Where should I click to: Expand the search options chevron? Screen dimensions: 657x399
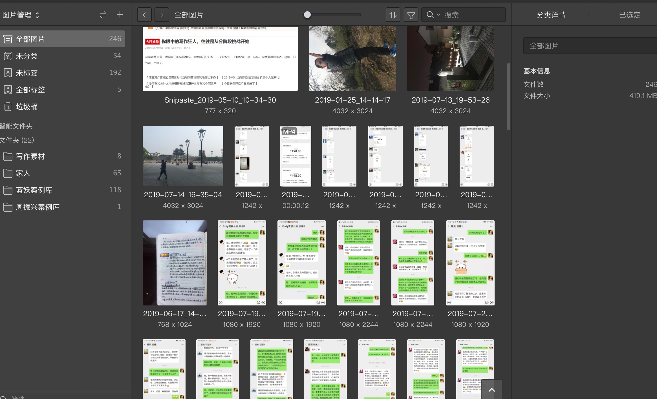click(x=438, y=15)
